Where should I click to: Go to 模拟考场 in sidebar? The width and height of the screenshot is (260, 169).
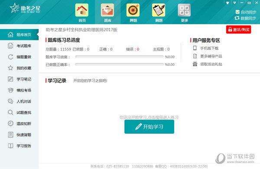click(x=19, y=90)
